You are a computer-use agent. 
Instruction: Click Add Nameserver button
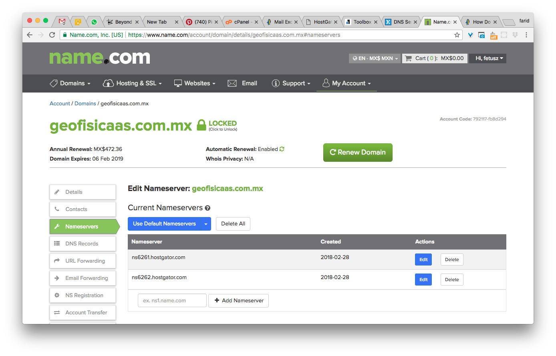(238, 301)
